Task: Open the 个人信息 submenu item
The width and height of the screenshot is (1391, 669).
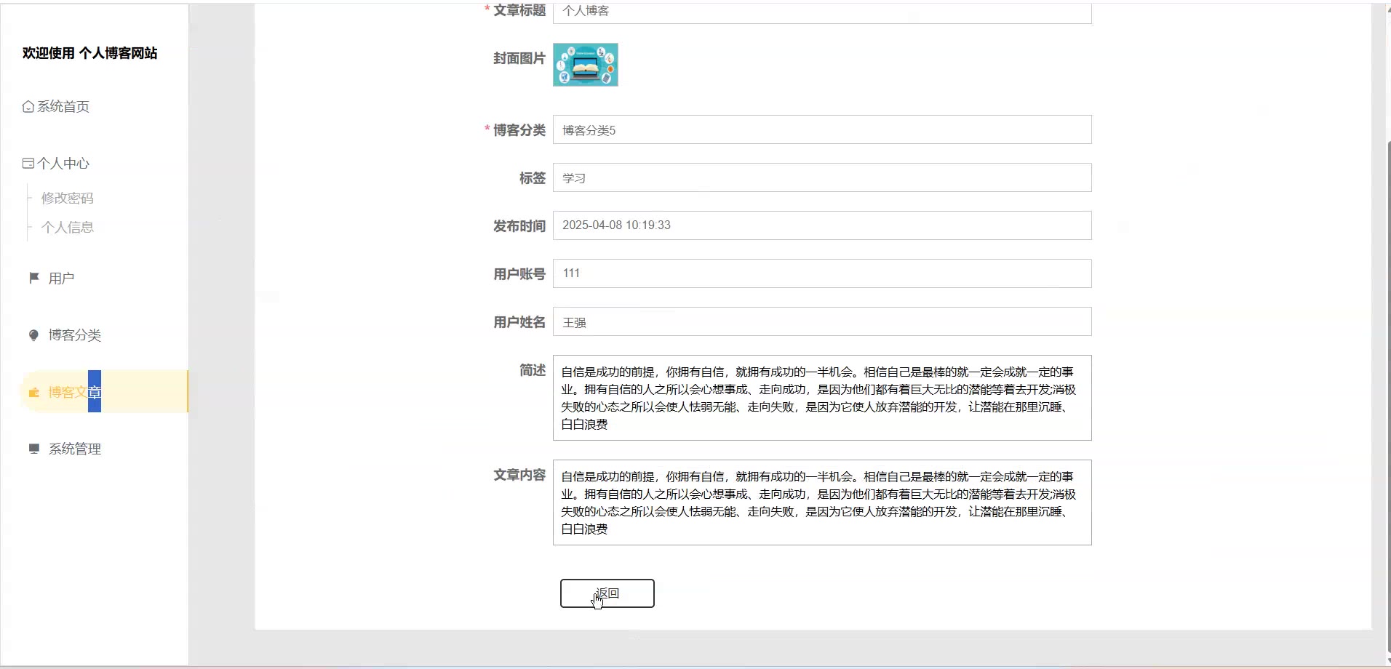Action: pyautogui.click(x=67, y=228)
